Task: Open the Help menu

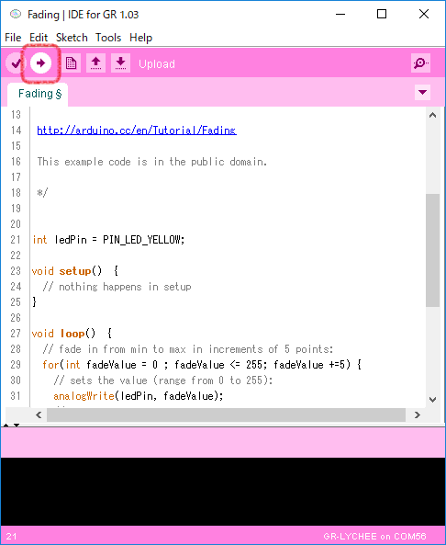Action: [141, 38]
